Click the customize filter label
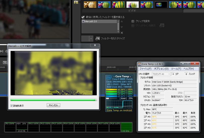The image size is (204, 138). 113,39
